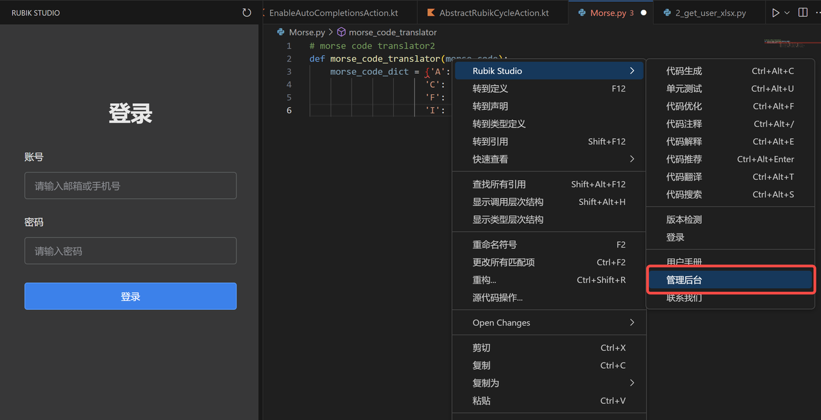Select 代码推荐 in Rubik submenu
The width and height of the screenshot is (821, 420).
click(x=730, y=159)
